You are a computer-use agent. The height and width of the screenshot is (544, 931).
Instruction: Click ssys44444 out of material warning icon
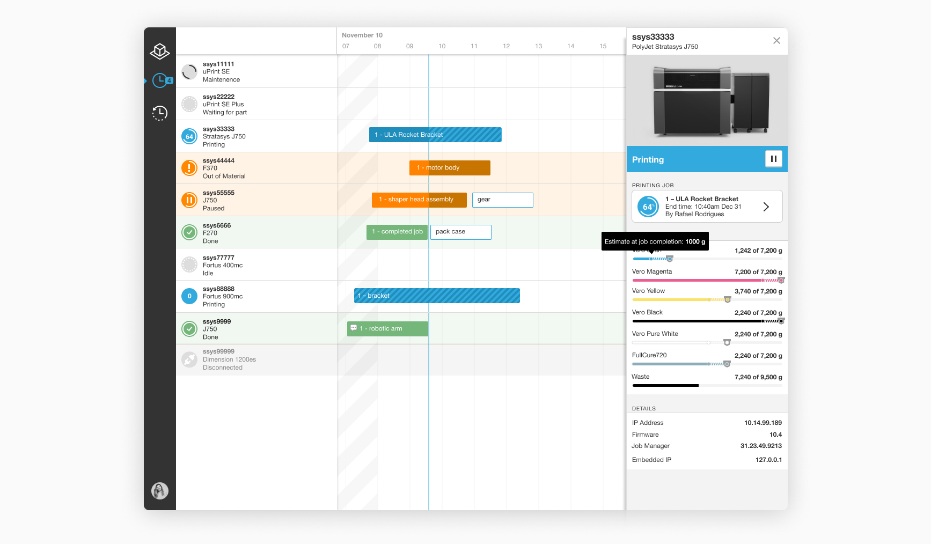tap(189, 168)
